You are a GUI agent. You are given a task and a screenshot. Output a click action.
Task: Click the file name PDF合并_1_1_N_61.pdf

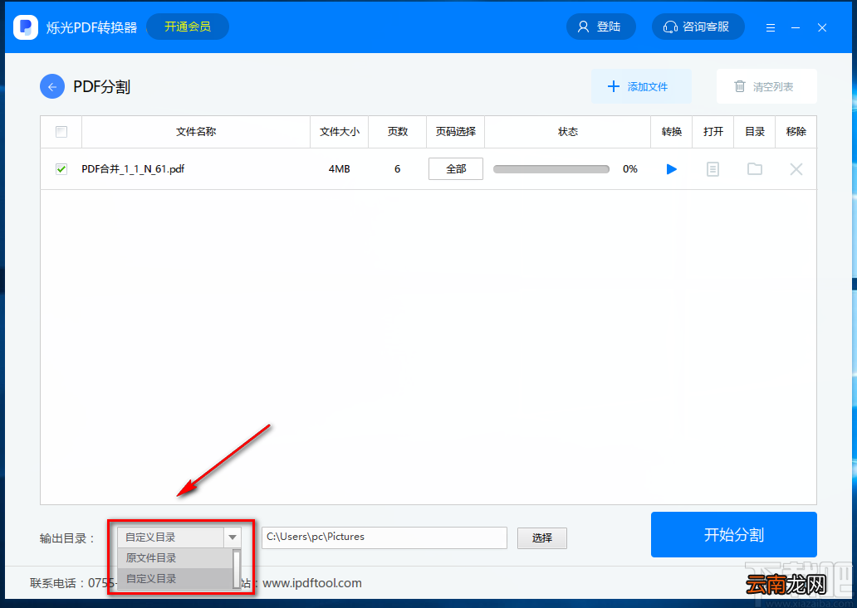(133, 169)
